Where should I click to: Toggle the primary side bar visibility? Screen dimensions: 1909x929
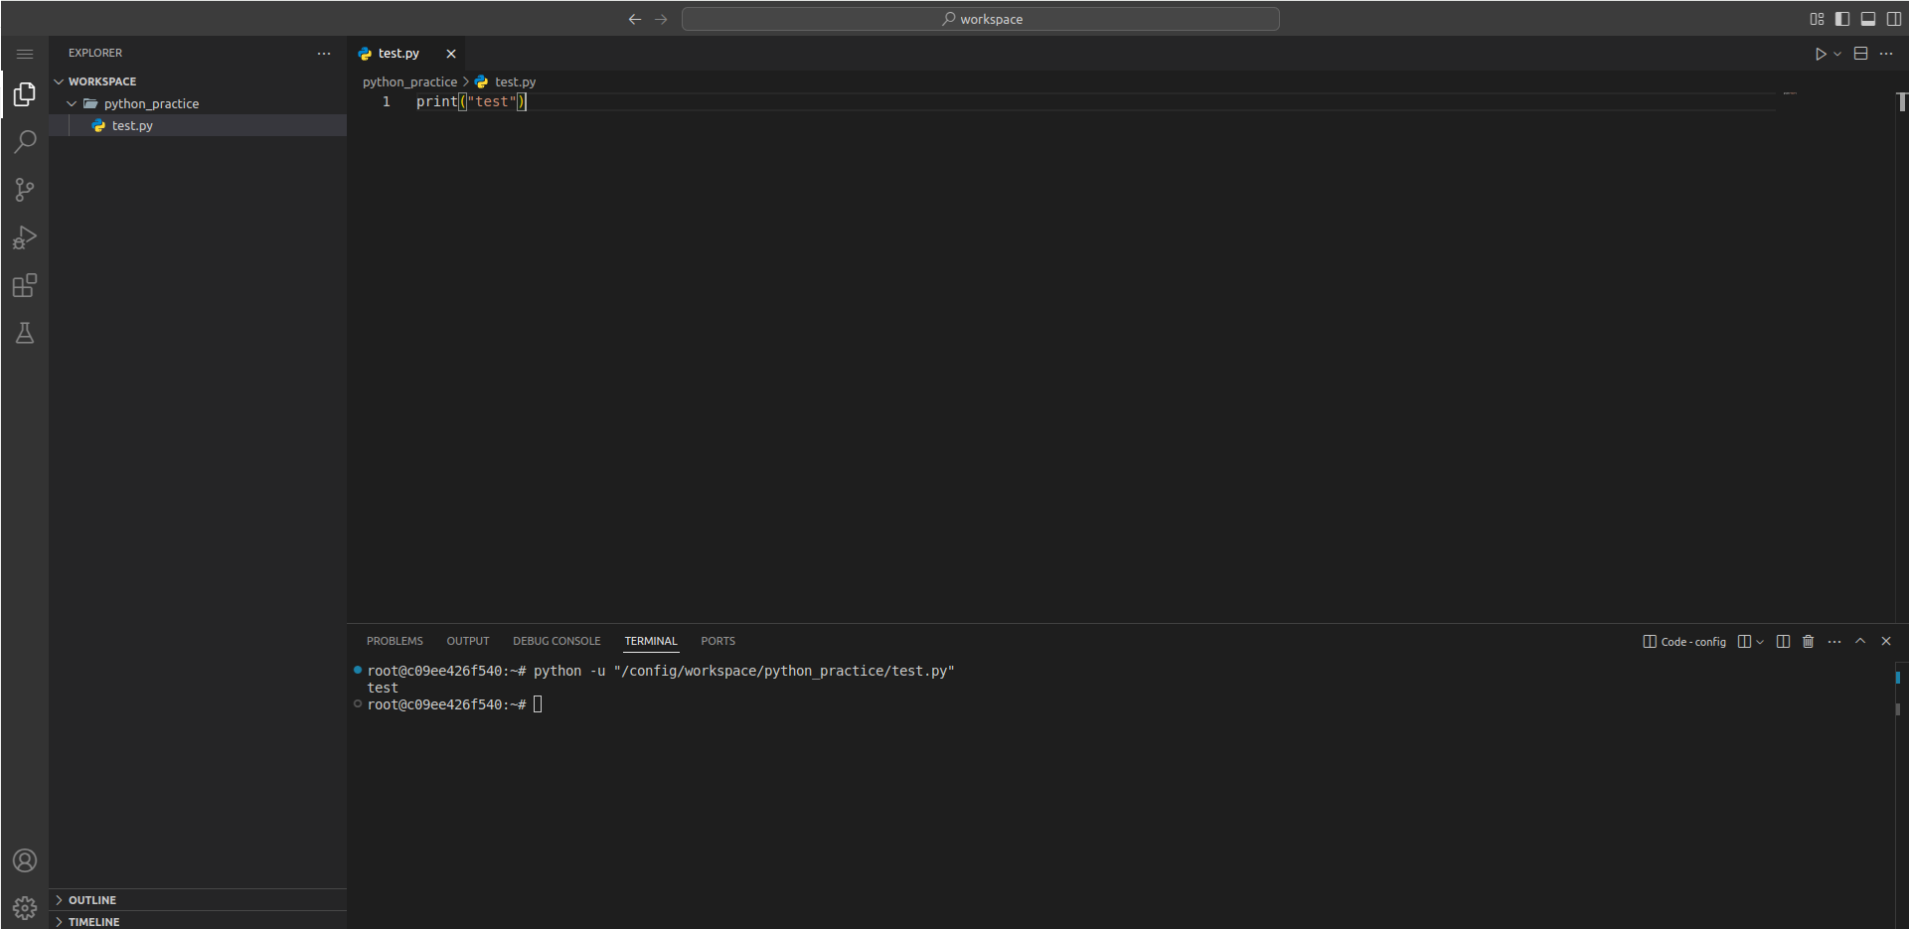click(x=1842, y=19)
